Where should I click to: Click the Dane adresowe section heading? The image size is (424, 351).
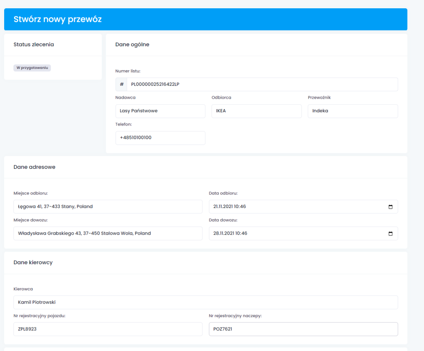pyautogui.click(x=34, y=167)
